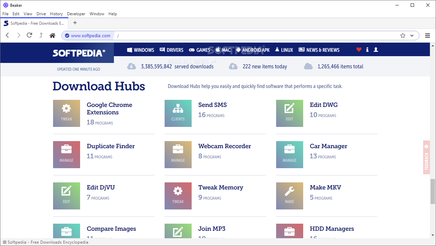Click the site info badge beside www.softpedia.com
The width and height of the screenshot is (436, 246).
(67, 36)
